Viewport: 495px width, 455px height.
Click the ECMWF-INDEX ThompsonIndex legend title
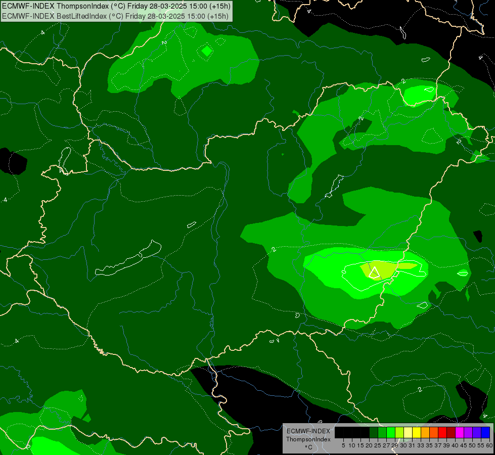click(x=308, y=435)
